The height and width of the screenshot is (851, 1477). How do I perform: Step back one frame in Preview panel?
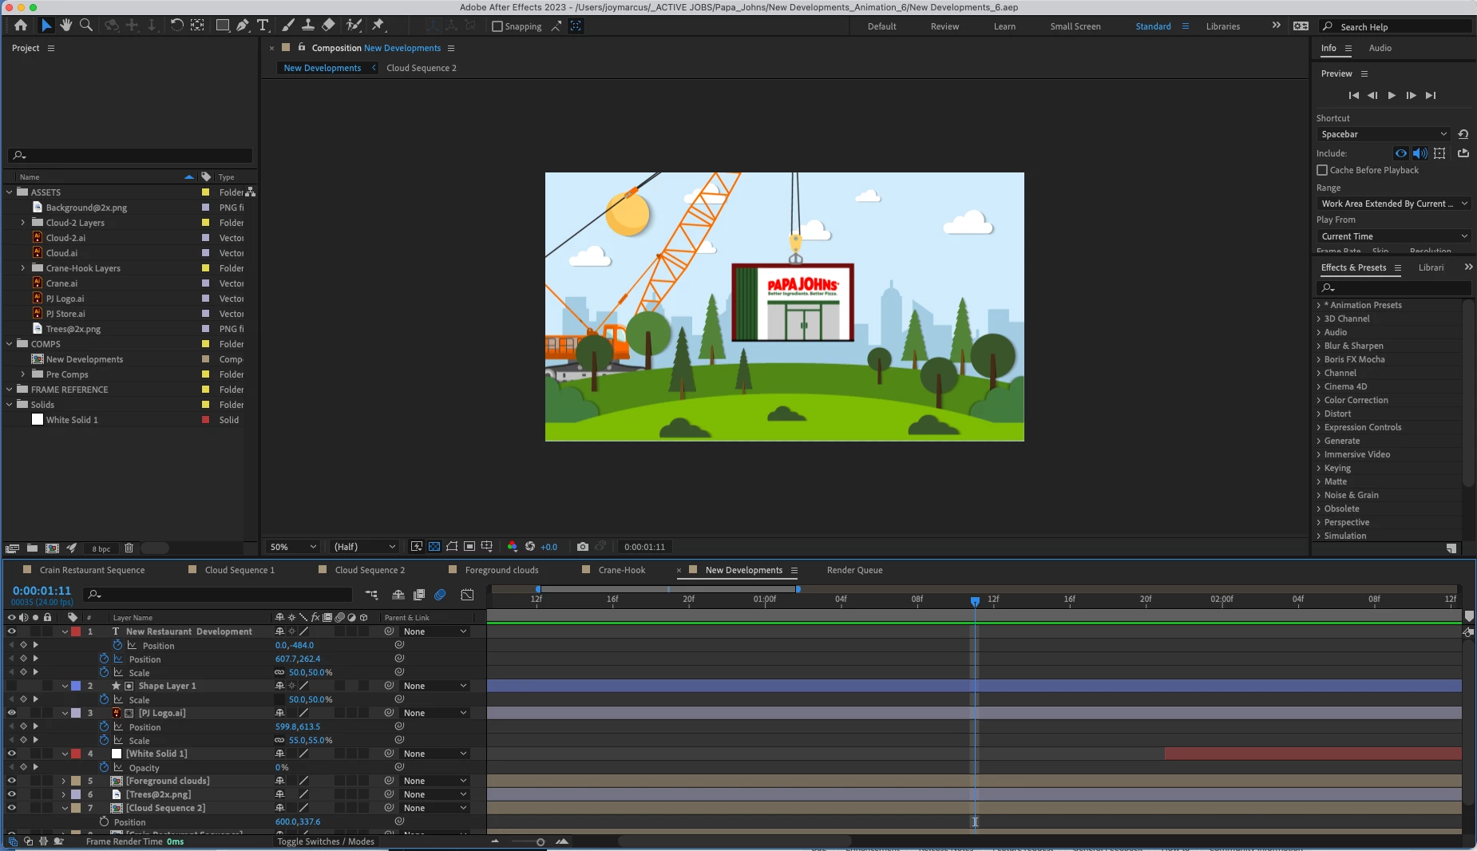pyautogui.click(x=1372, y=95)
